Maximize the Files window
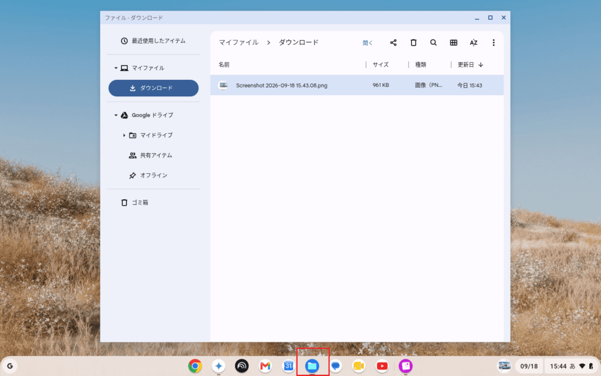This screenshot has height=376, width=601. tap(490, 18)
